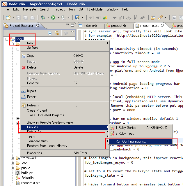This screenshot has height=186, width=183.
Task: Select Run Configurations... in submenu
Action: 141,141
